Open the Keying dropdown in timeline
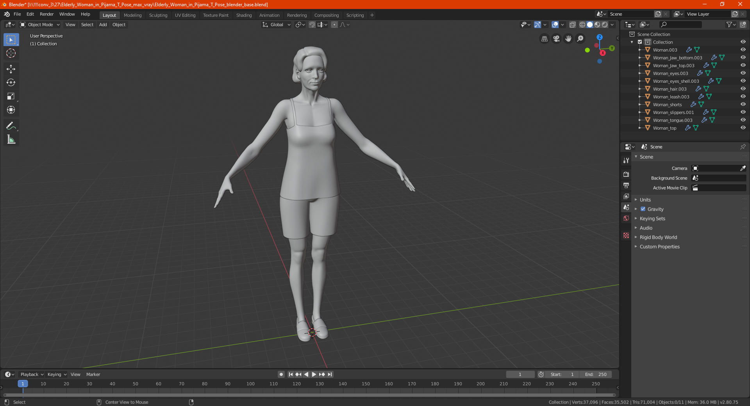 tap(57, 374)
